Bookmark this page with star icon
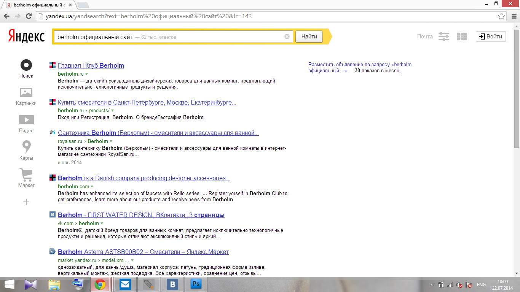Screen dimensions: 520x292 [x=502, y=16]
